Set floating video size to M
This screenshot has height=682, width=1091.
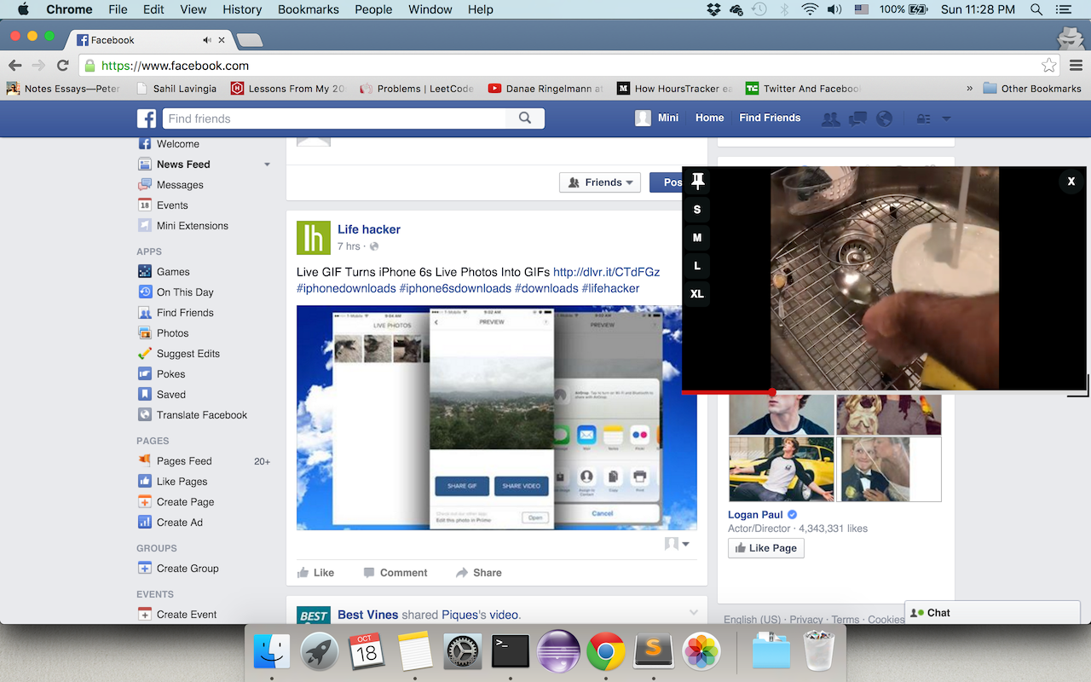coord(697,238)
